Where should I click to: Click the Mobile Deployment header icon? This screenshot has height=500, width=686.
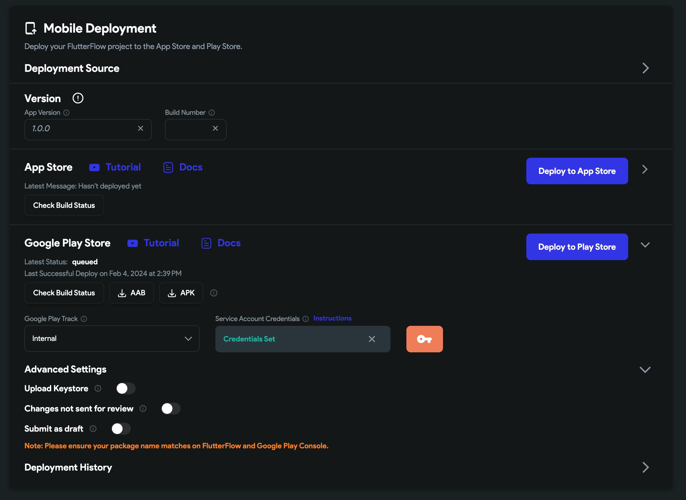pos(31,28)
